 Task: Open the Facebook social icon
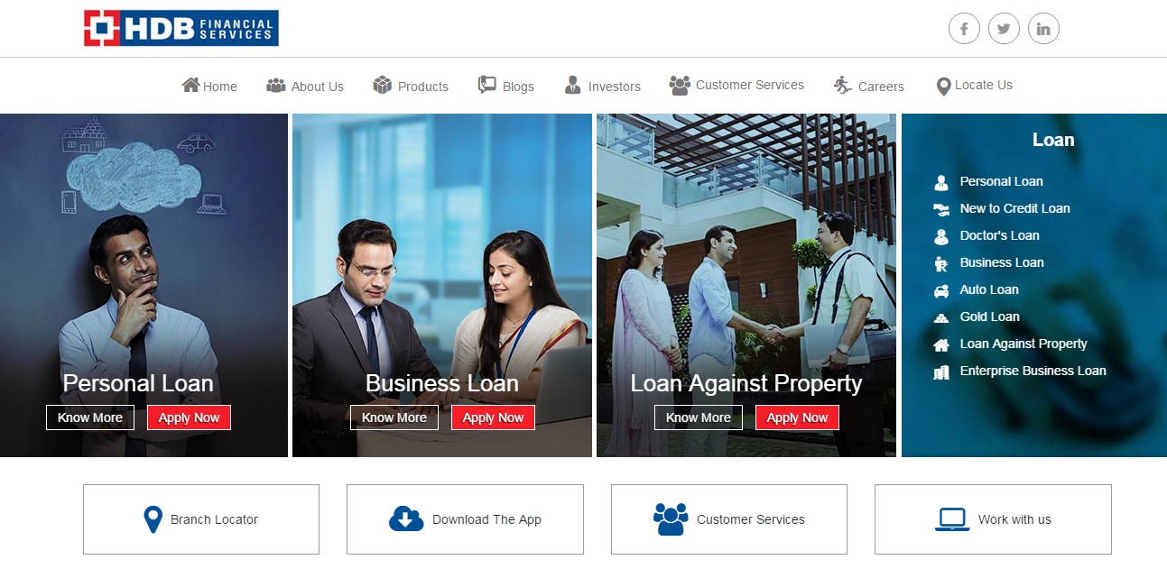click(964, 29)
